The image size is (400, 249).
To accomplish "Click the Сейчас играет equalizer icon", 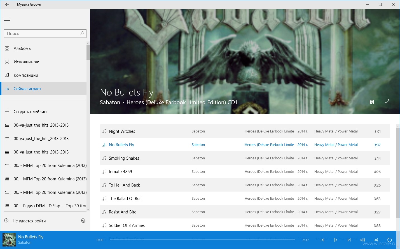I will (x=7, y=89).
